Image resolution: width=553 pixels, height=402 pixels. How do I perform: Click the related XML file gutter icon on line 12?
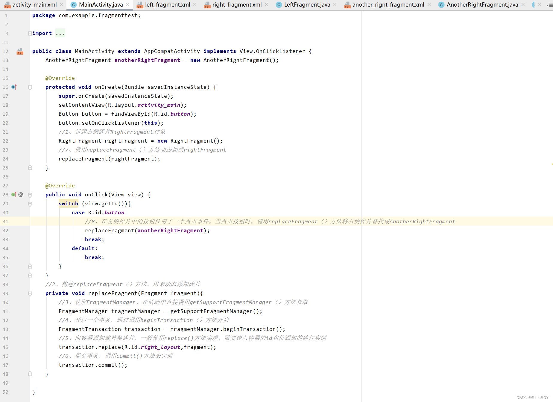(20, 51)
